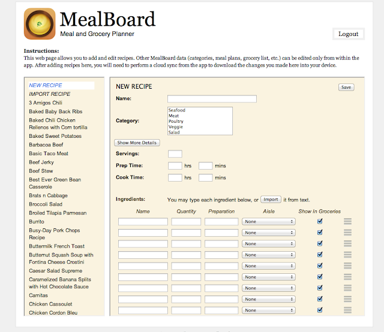
Task: Click drag handle icon of seventh ingredient row
Action: pyautogui.click(x=347, y=288)
